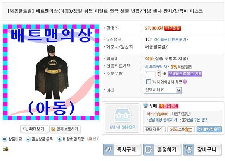Click the small mail forward icon below 상품비교
This screenshot has width=225, height=161.
pyautogui.click(x=5, y=149)
